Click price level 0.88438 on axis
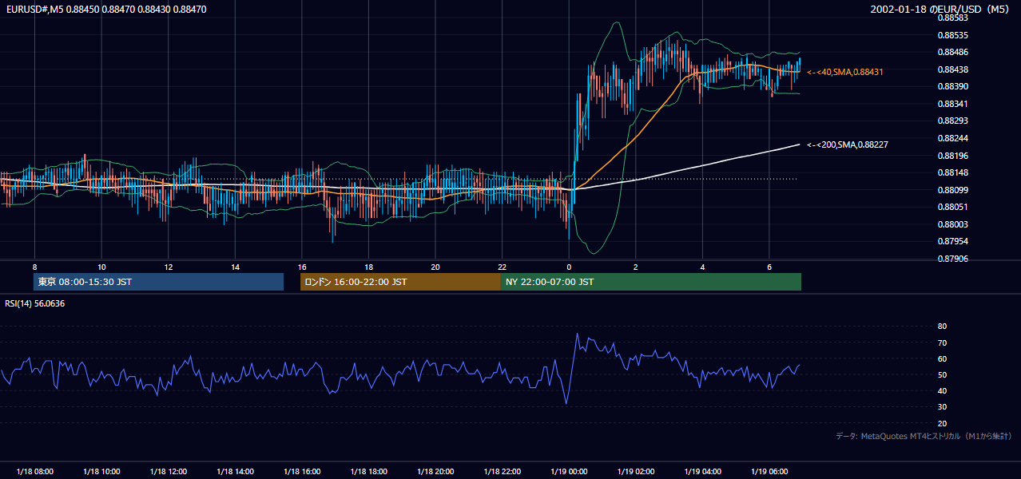The height and width of the screenshot is (479, 1021). 952,69
